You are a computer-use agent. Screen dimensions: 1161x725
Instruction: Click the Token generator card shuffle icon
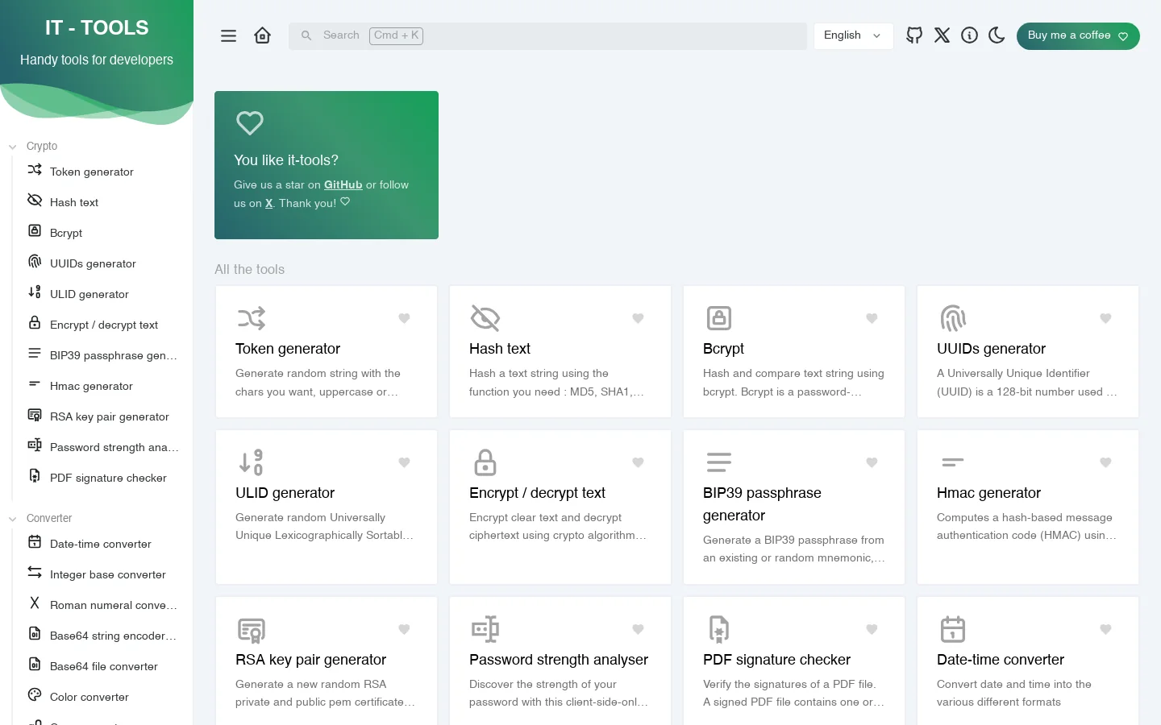(252, 318)
